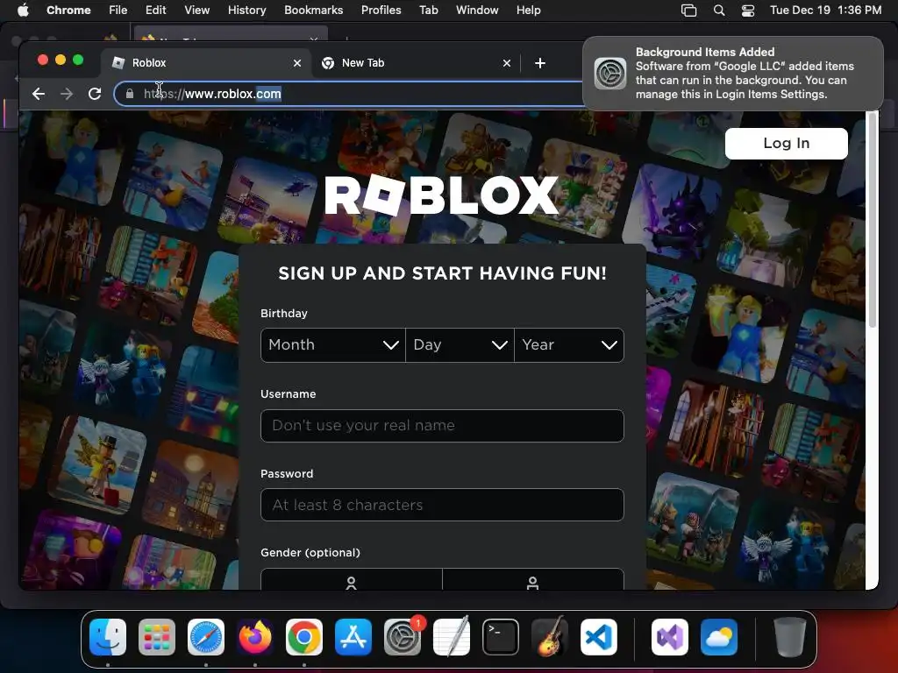Open the Tab menu
The height and width of the screenshot is (673, 898).
point(428,11)
